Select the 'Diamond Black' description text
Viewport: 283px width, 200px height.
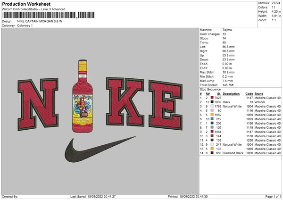233,153
